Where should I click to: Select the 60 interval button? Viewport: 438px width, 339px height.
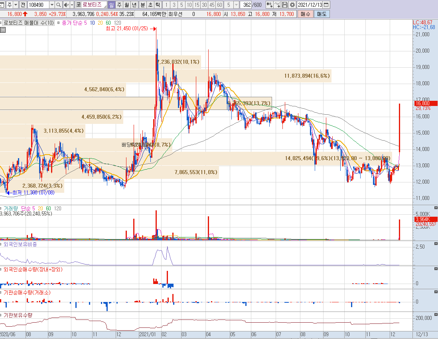pos(219,5)
